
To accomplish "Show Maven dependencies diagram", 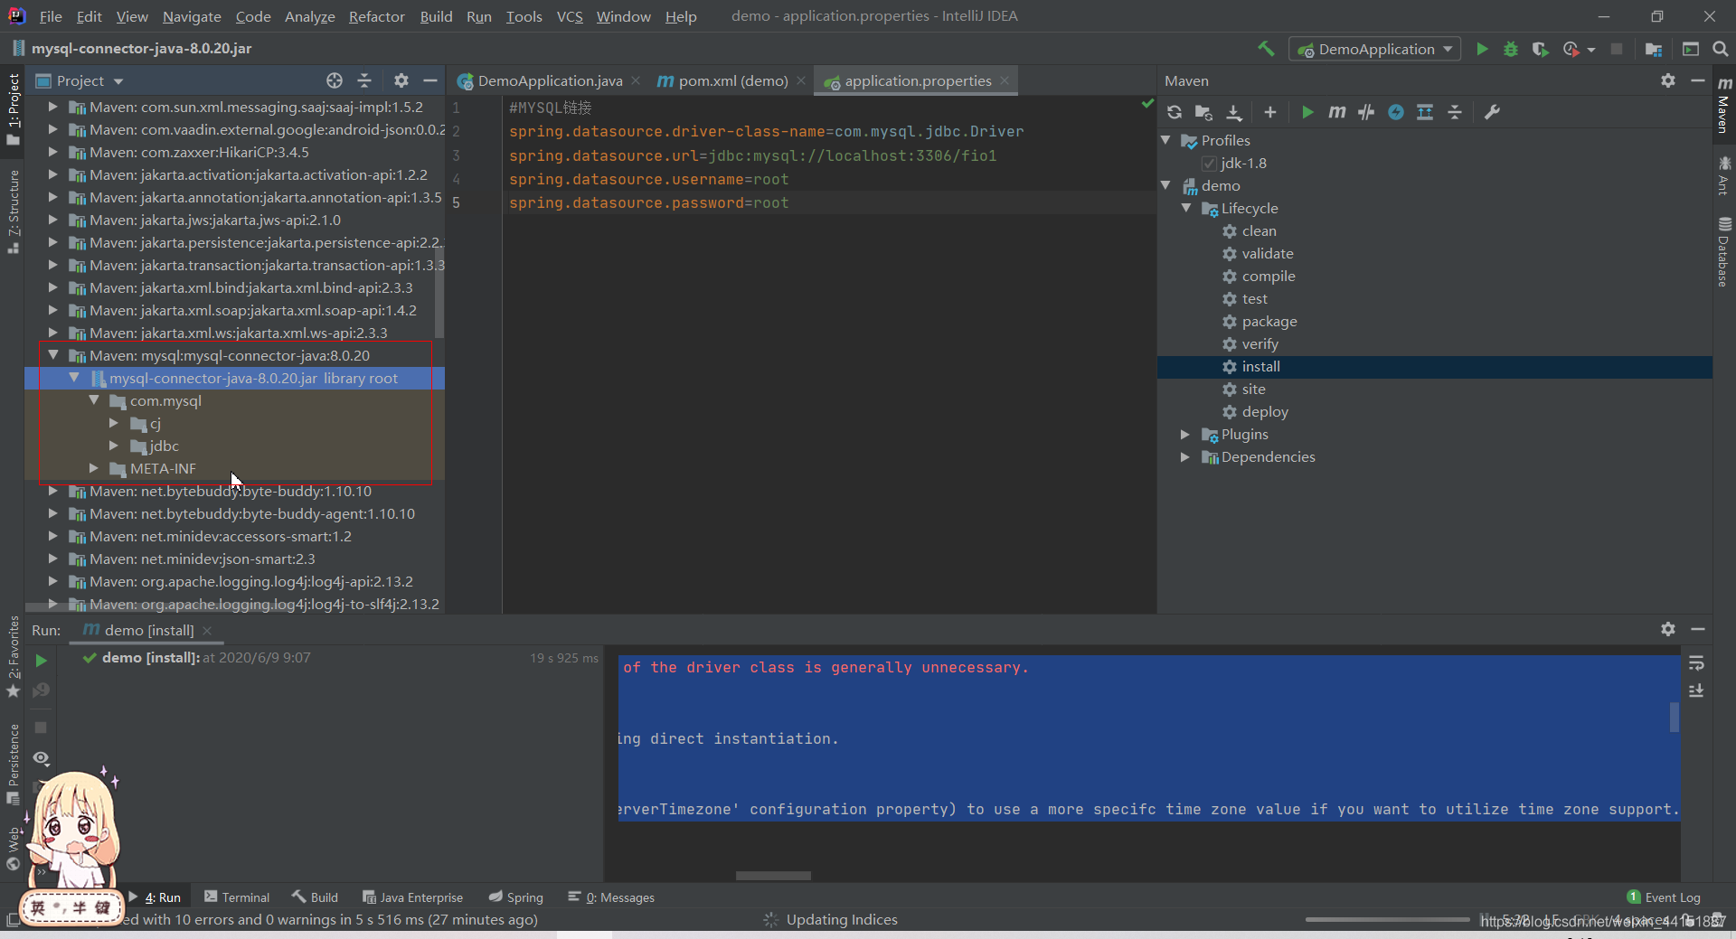I will point(1425,112).
